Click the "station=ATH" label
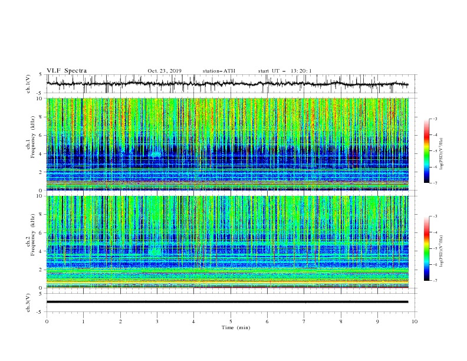The width and height of the screenshot is (467, 361). [x=219, y=71]
